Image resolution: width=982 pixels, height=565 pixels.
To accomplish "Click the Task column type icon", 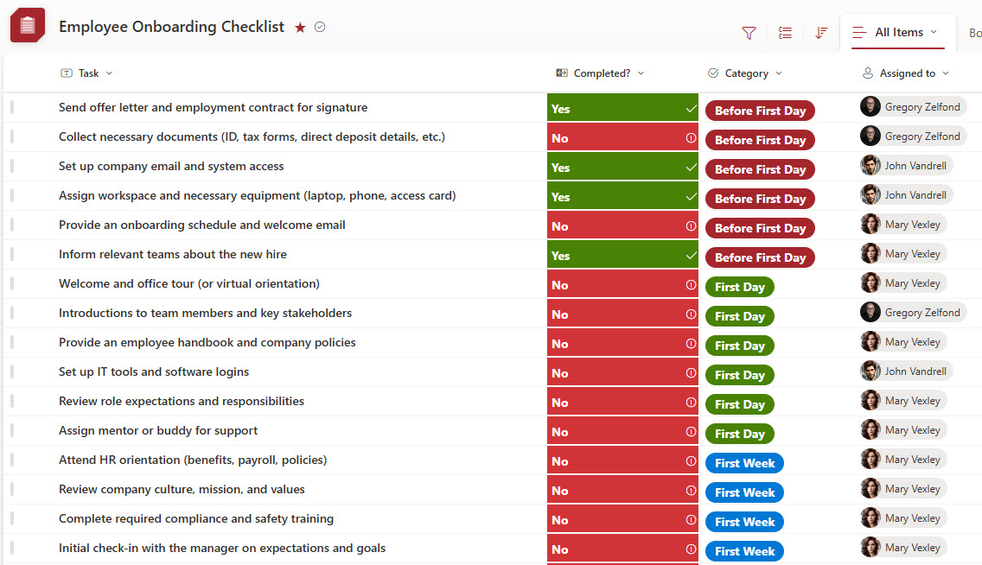I will coord(67,73).
